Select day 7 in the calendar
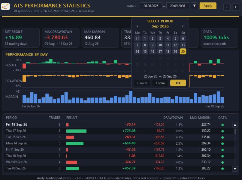This screenshot has height=180, width=242. pyautogui.click(x=137, y=45)
